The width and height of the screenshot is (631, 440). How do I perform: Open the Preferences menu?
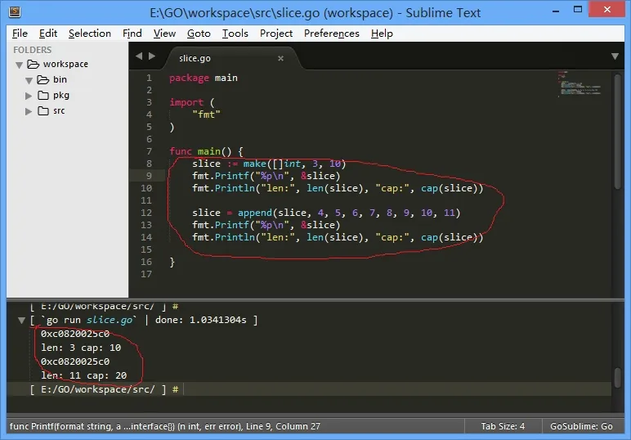[332, 34]
